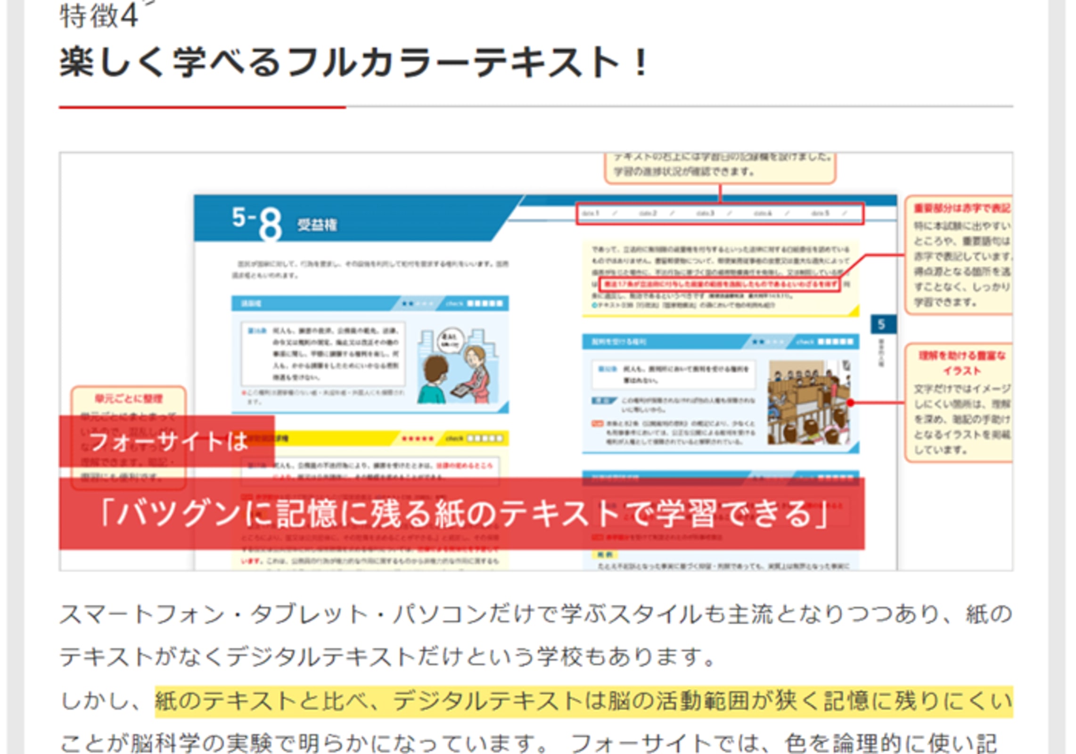Click the バツグンに記憶に残る red banner
Screen dimensions: 1076x754
[461, 513]
